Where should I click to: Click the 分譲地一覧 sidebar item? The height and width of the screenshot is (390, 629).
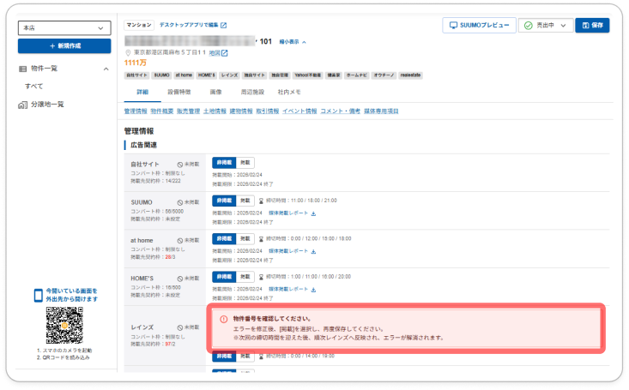47,105
